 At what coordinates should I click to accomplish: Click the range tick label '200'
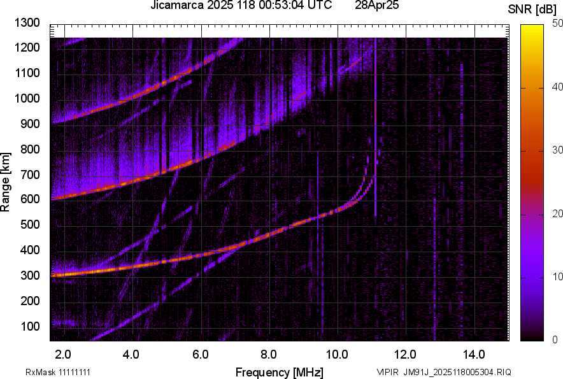click(30, 301)
